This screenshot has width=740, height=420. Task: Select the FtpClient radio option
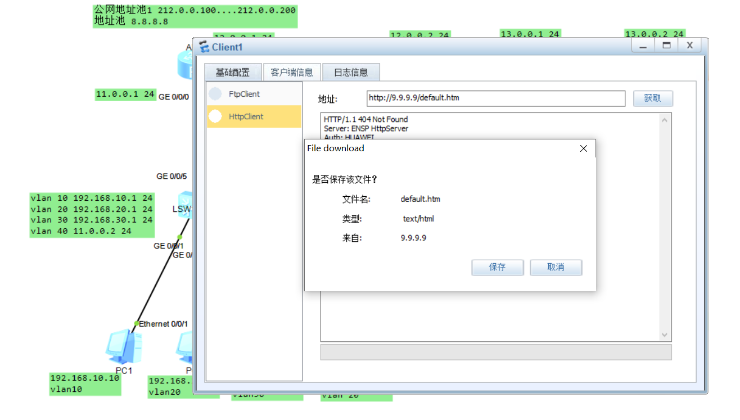215,94
